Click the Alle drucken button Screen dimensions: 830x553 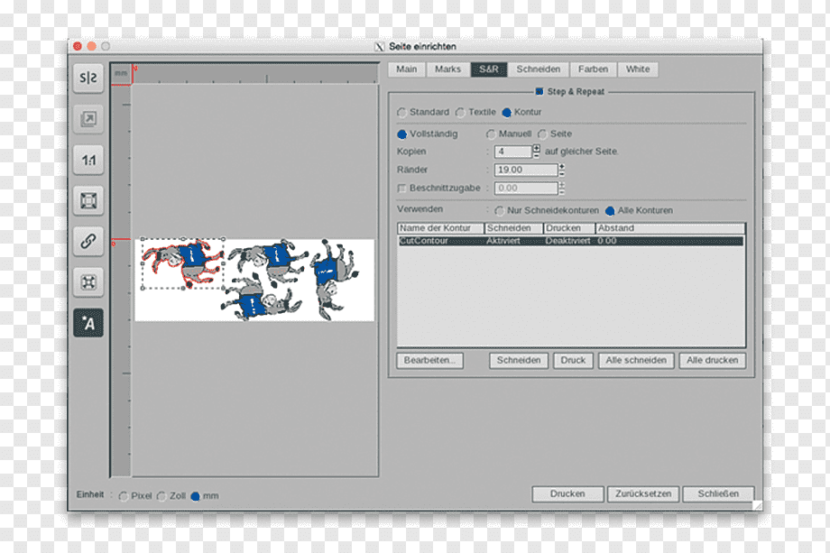click(x=713, y=360)
